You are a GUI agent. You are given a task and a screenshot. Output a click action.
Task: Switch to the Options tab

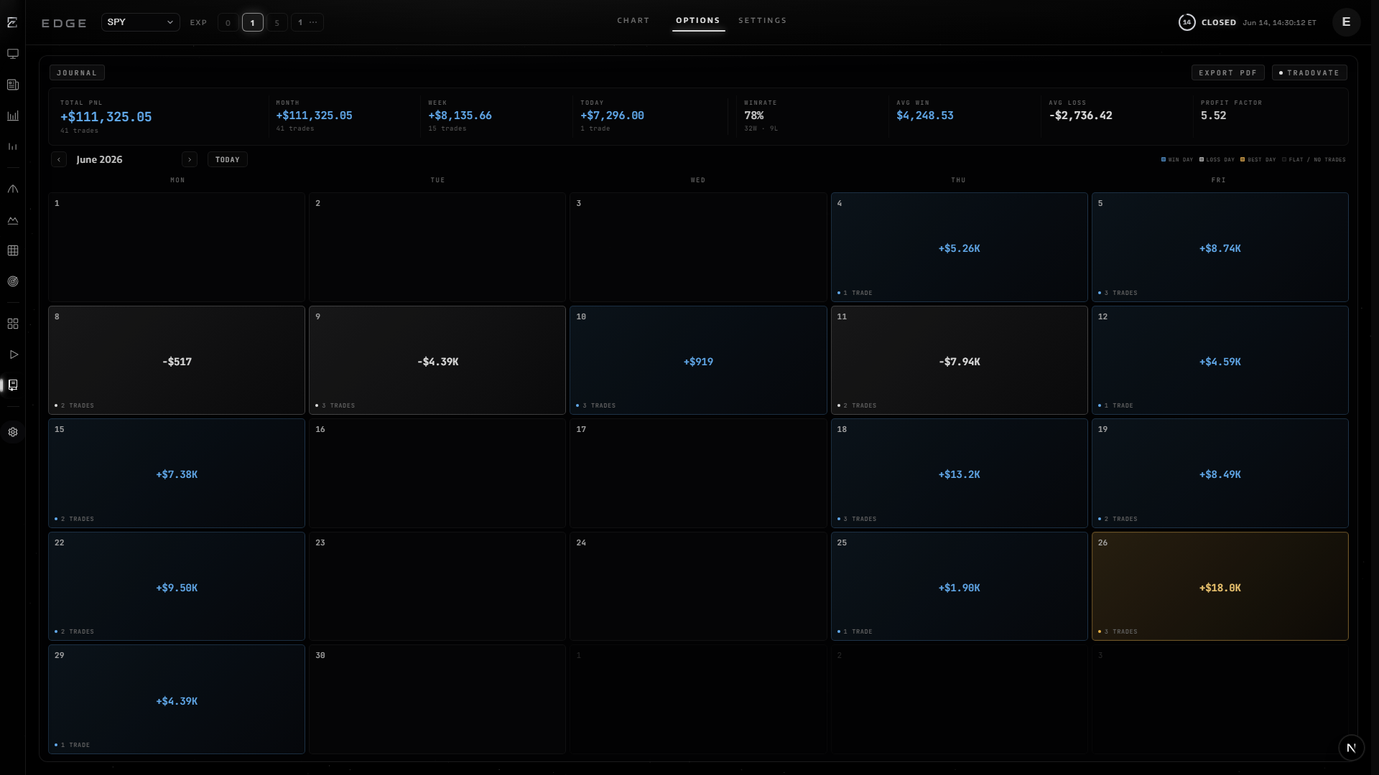(698, 21)
